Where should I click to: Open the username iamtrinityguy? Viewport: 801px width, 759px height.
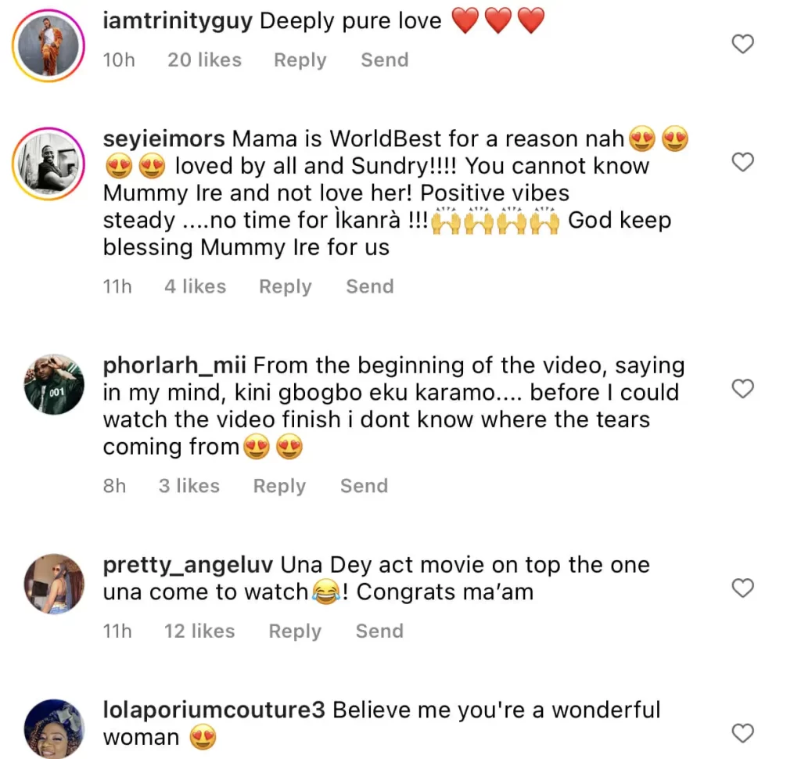point(178,21)
